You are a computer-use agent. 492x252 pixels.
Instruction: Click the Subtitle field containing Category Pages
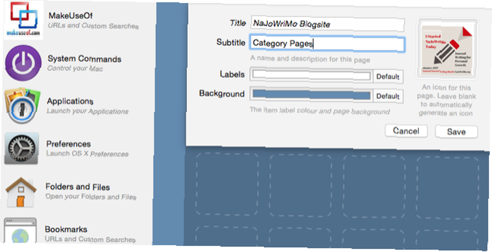coord(327,44)
